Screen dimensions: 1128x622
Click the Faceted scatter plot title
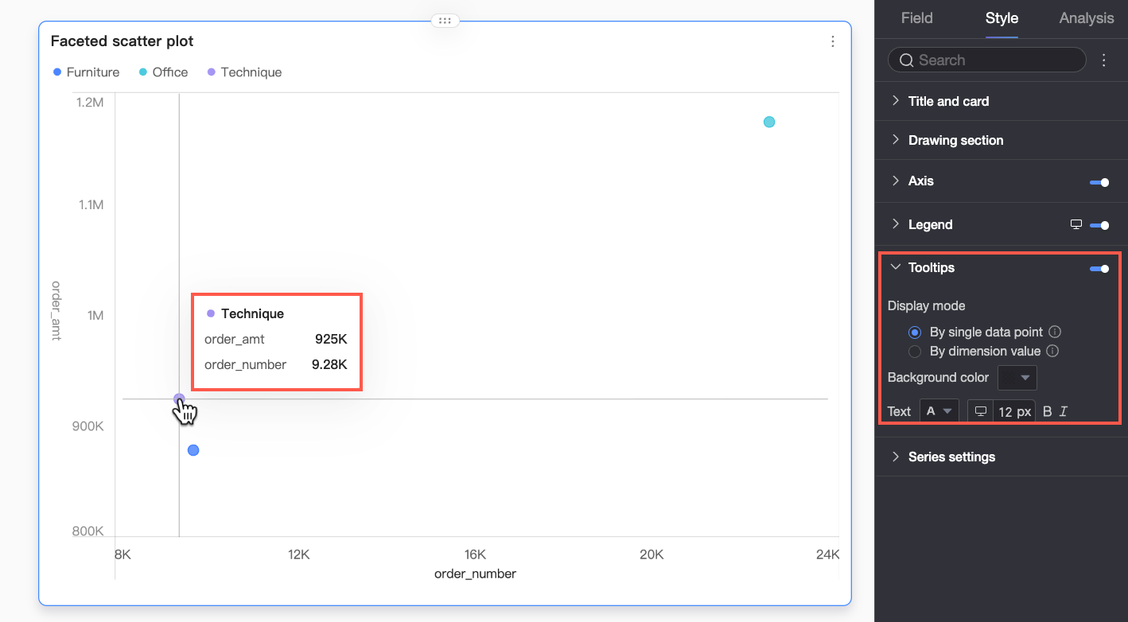pos(122,41)
